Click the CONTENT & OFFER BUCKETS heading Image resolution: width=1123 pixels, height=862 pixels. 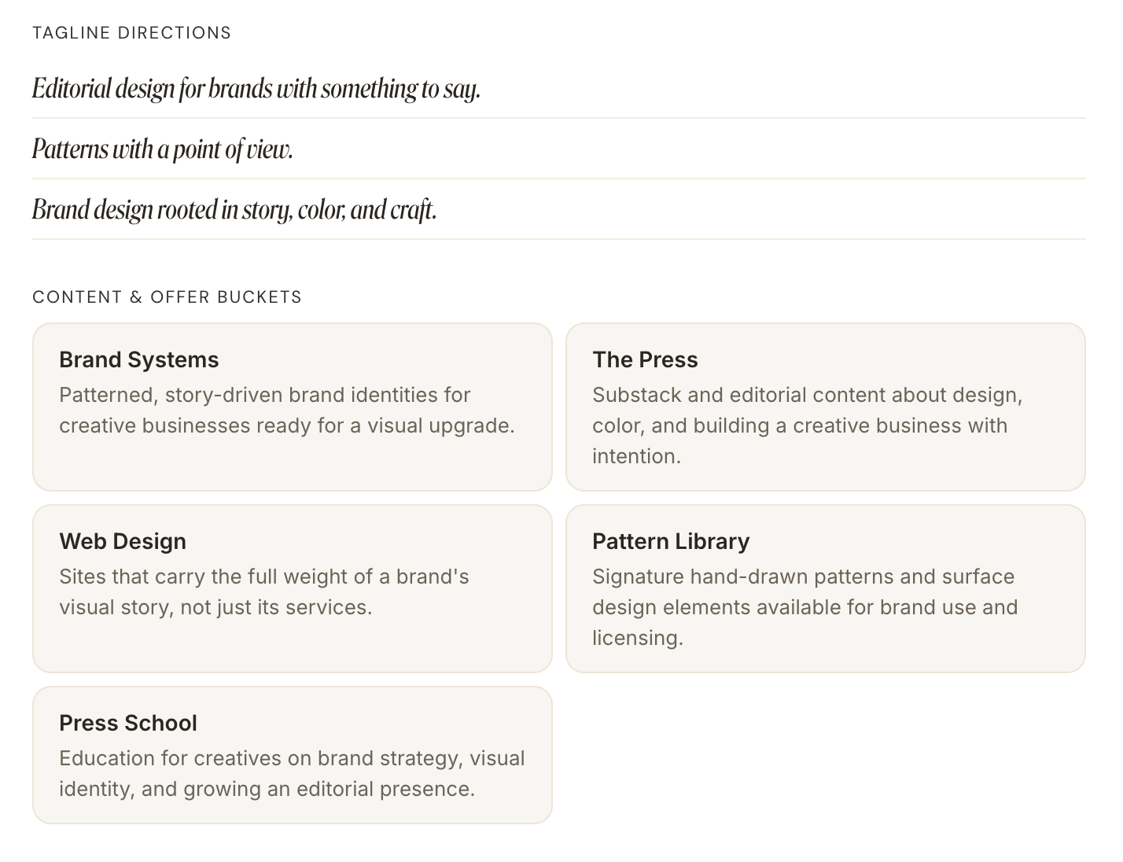click(x=168, y=297)
